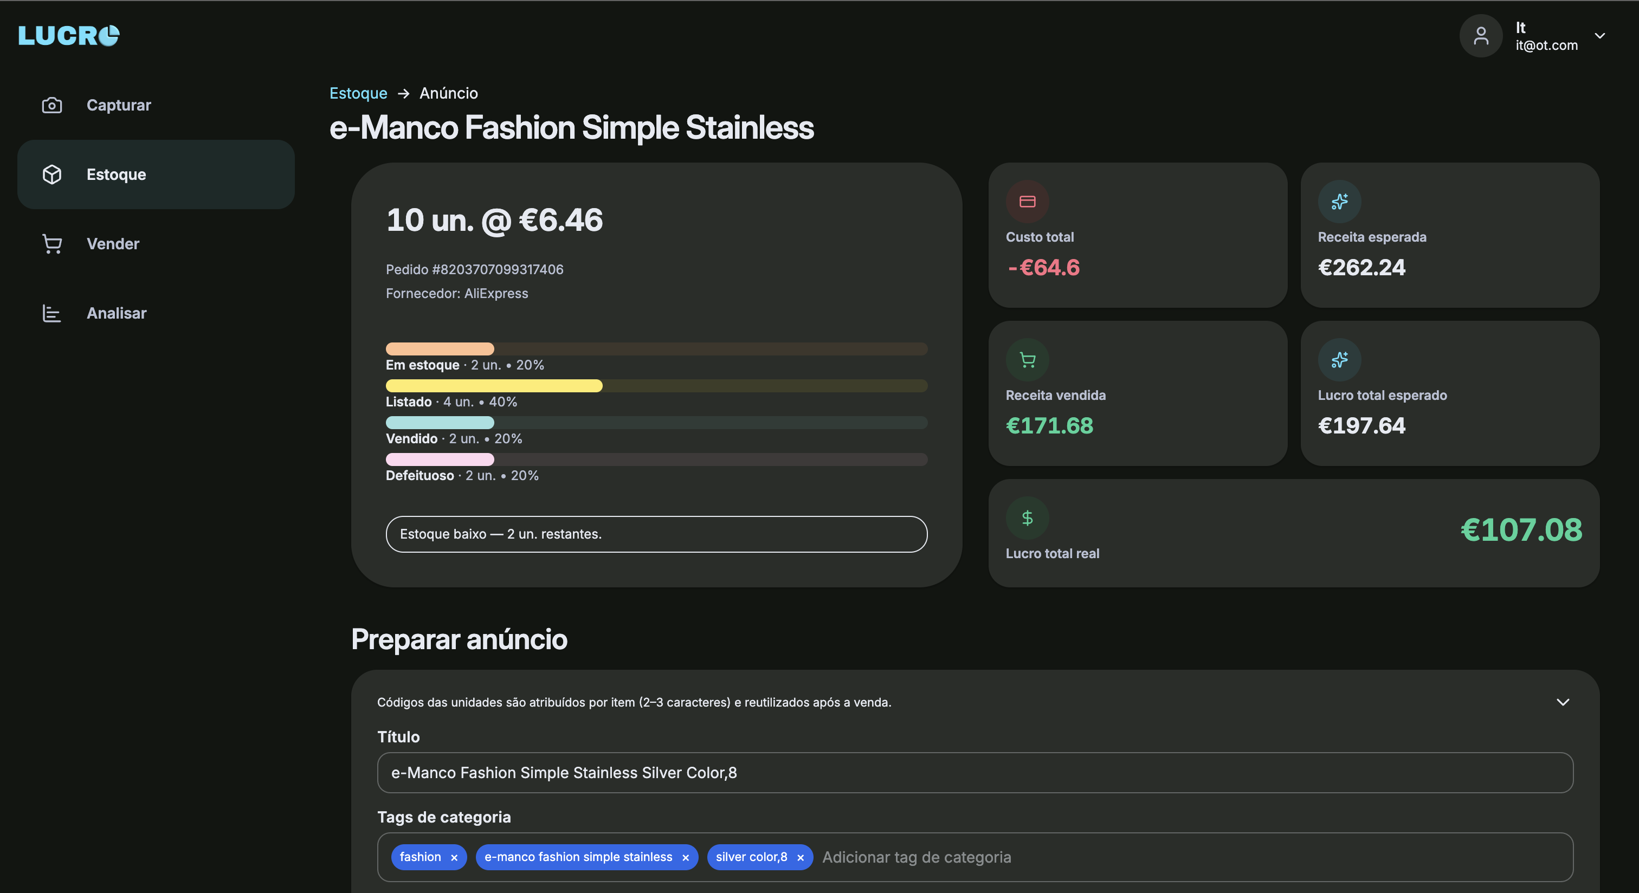1639x893 pixels.
Task: Open the account dropdown chevron
Action: pyautogui.click(x=1599, y=36)
